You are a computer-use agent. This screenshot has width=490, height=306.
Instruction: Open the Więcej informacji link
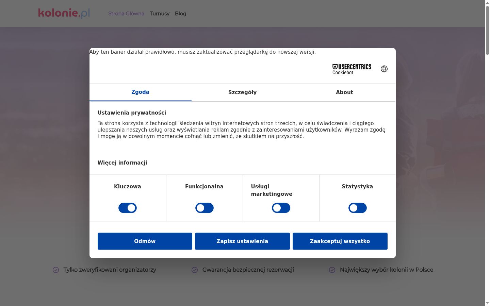pyautogui.click(x=122, y=163)
